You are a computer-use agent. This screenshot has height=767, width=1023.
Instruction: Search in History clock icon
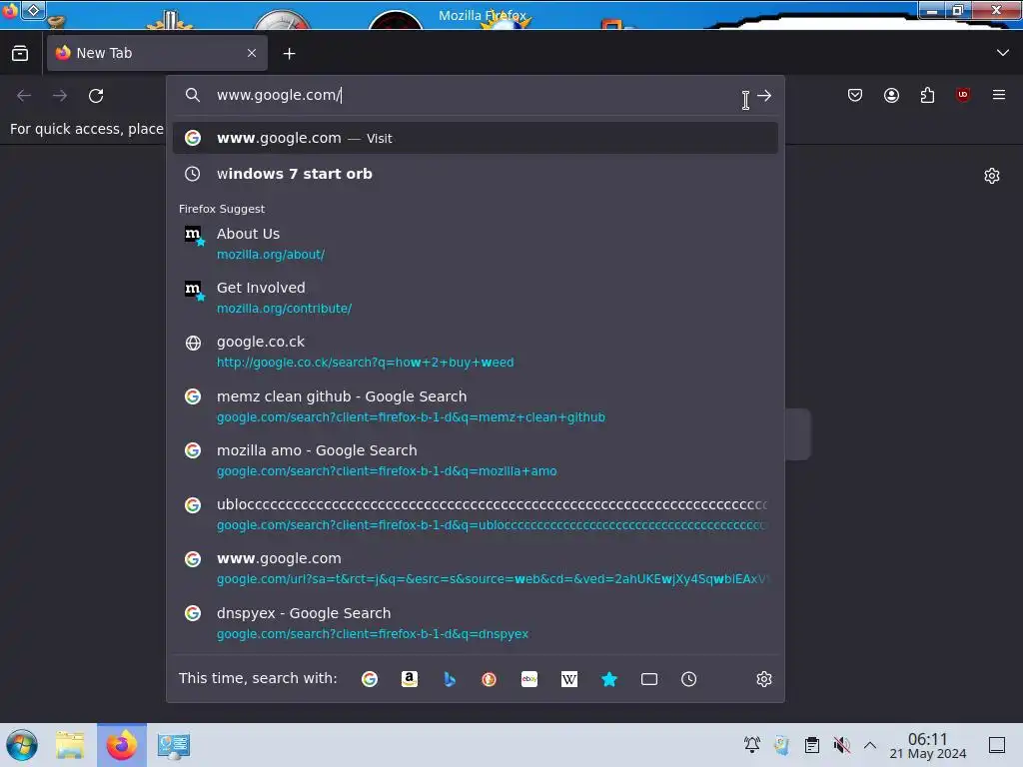689,679
